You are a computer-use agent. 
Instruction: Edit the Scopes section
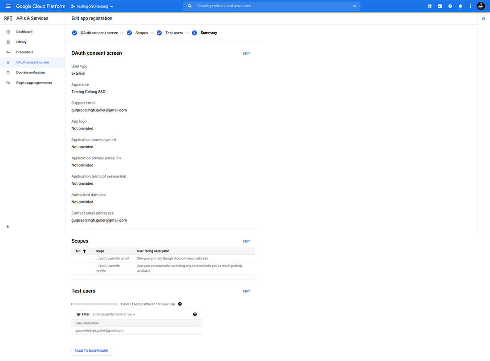pyautogui.click(x=247, y=241)
